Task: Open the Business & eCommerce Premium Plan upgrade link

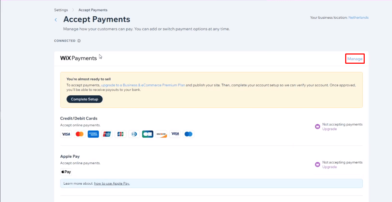Action: (x=143, y=85)
